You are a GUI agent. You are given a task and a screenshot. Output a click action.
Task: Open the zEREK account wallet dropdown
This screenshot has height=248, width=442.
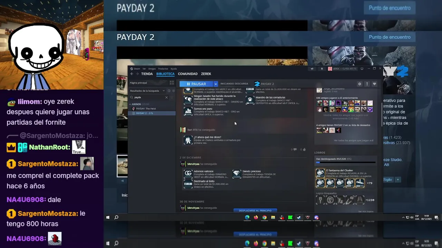coord(342,69)
